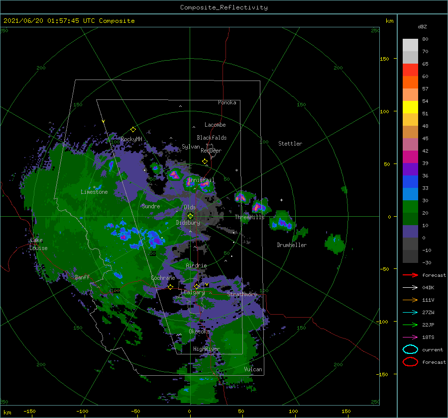448x418 pixels.
Task: Click the Blackfalds label
Action: (212, 138)
